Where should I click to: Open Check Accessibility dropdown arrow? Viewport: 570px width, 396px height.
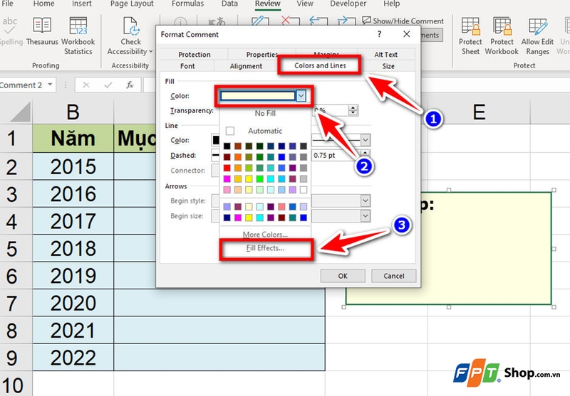coord(150,51)
